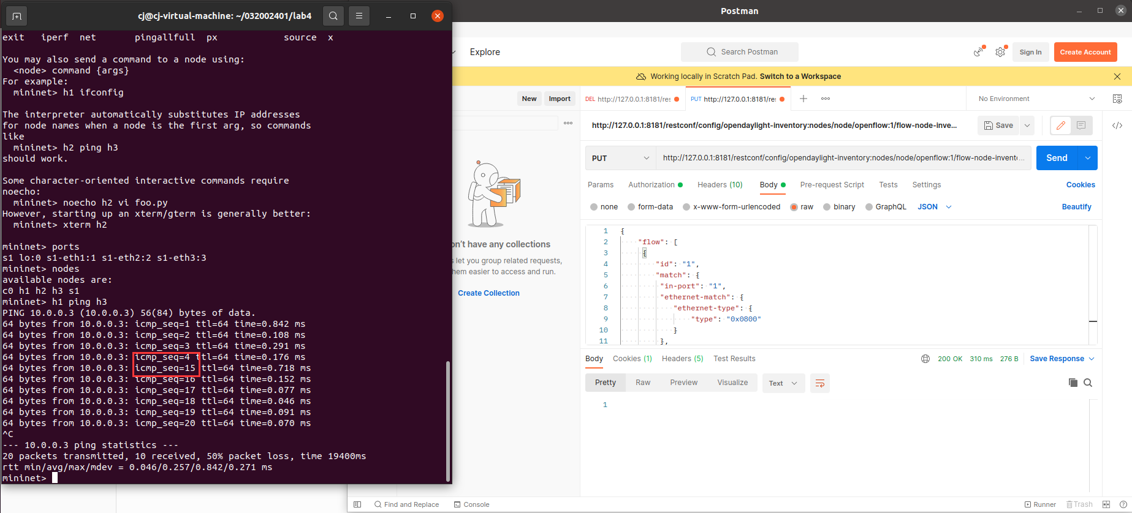1132x513 pixels.
Task: Open the Console in the status bar
Action: coord(472,504)
